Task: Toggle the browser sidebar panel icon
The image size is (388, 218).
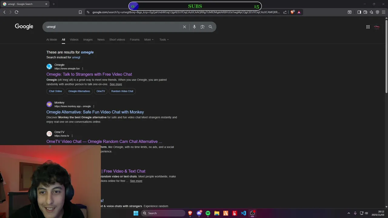Action: (x=359, y=12)
